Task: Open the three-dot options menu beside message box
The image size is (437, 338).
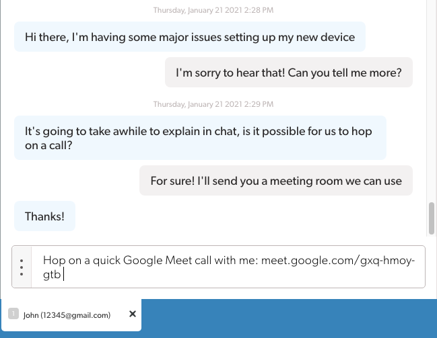Action: 22,267
